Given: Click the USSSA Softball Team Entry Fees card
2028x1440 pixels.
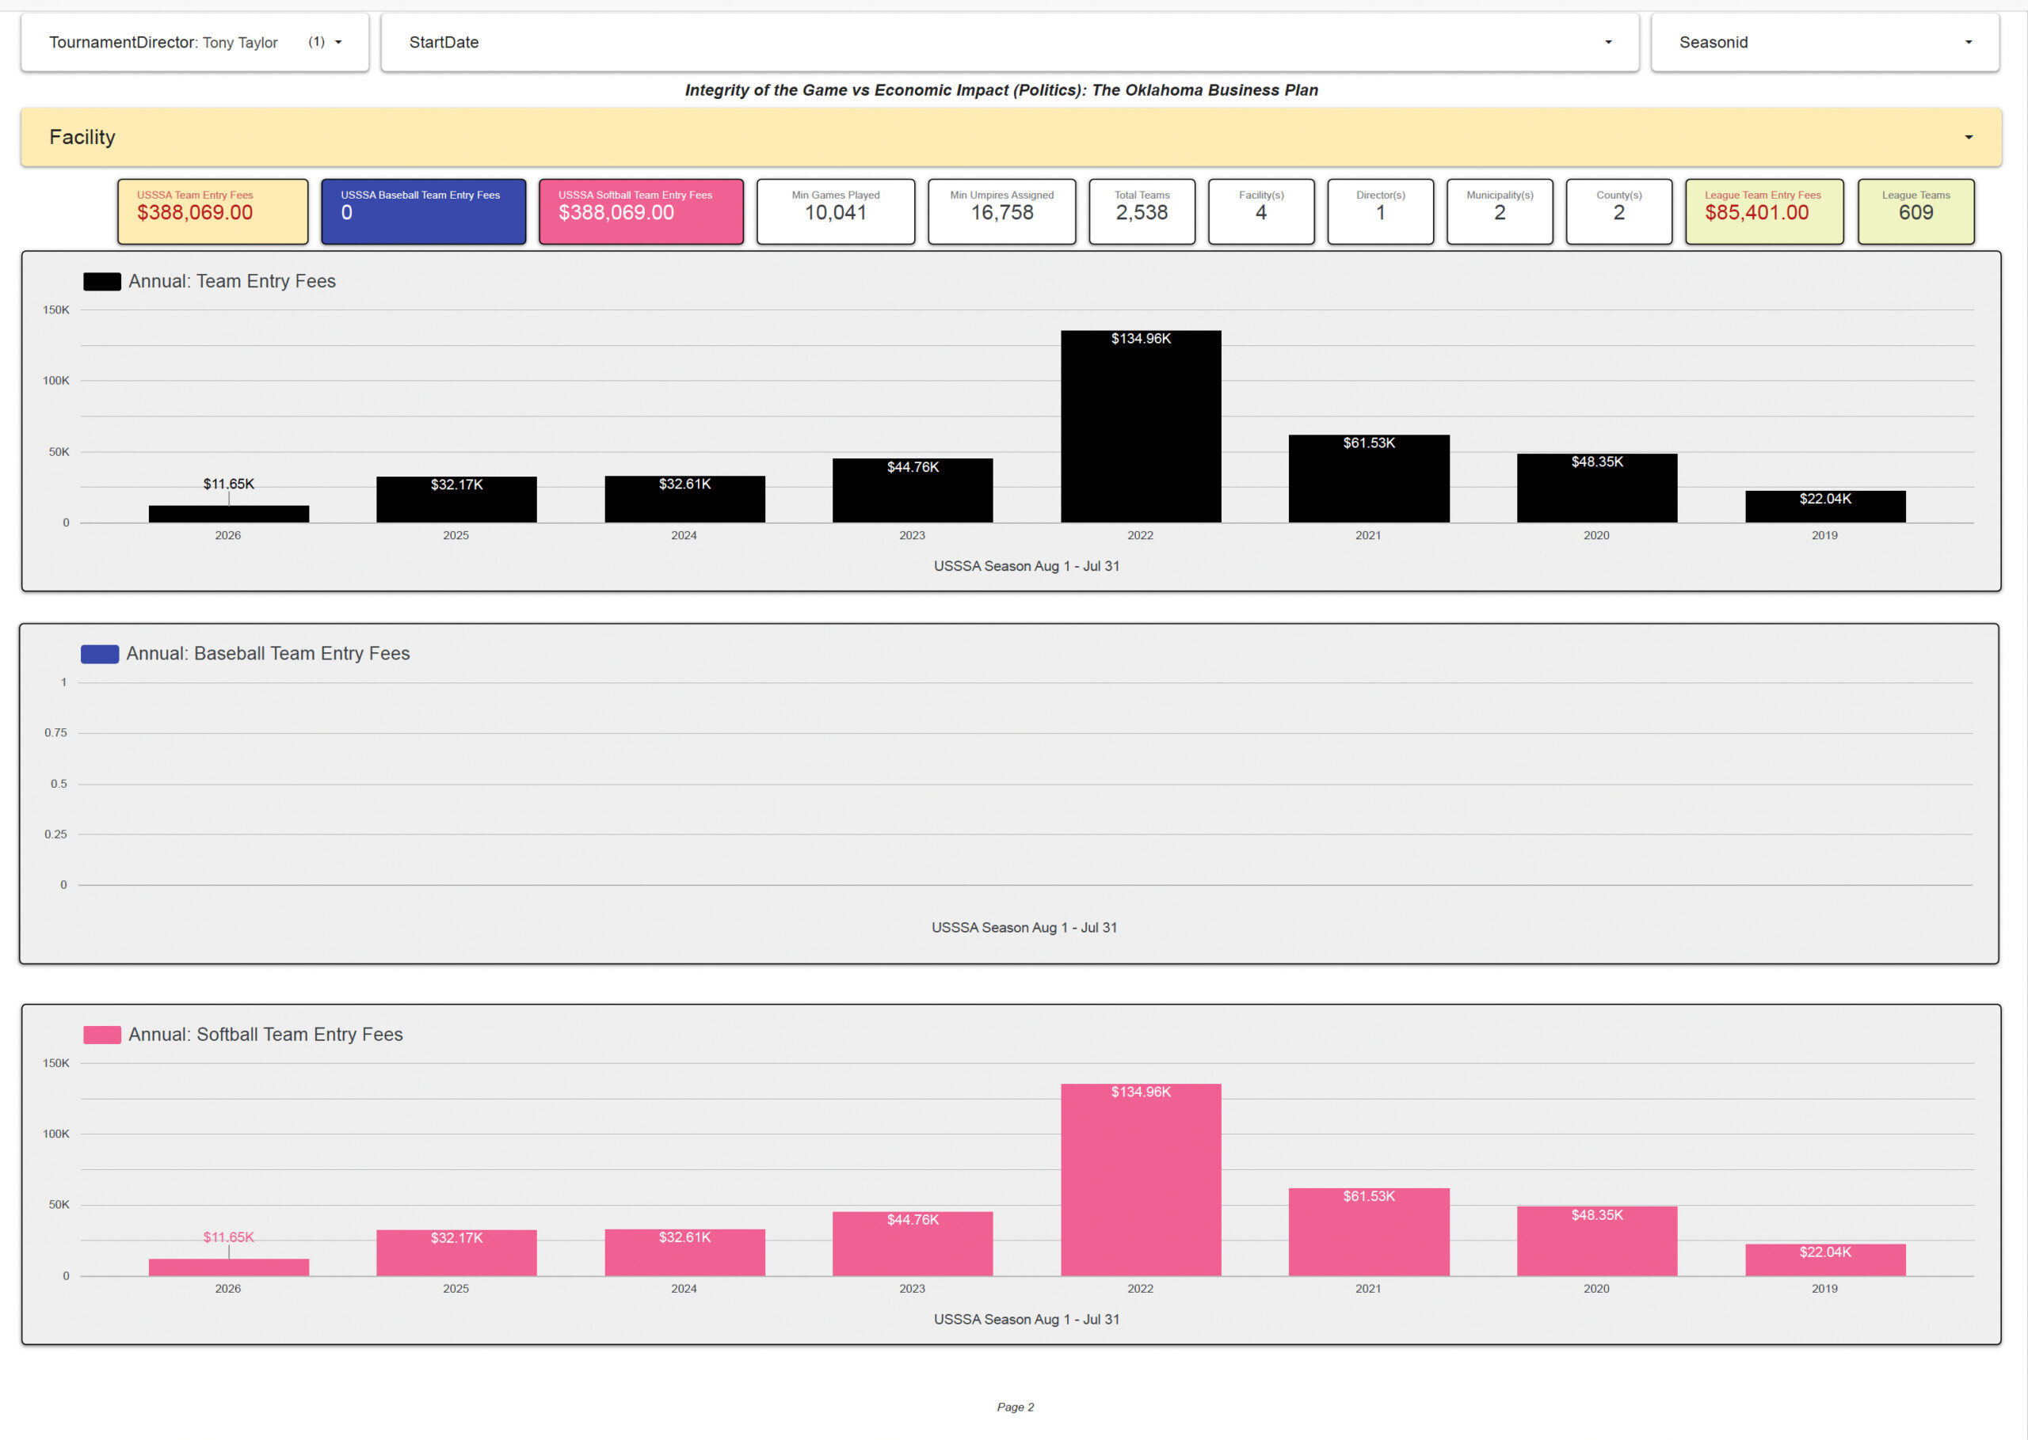Looking at the screenshot, I should tap(642, 212).
